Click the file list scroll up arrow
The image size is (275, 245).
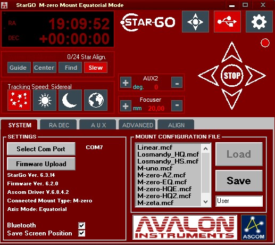point(206,149)
